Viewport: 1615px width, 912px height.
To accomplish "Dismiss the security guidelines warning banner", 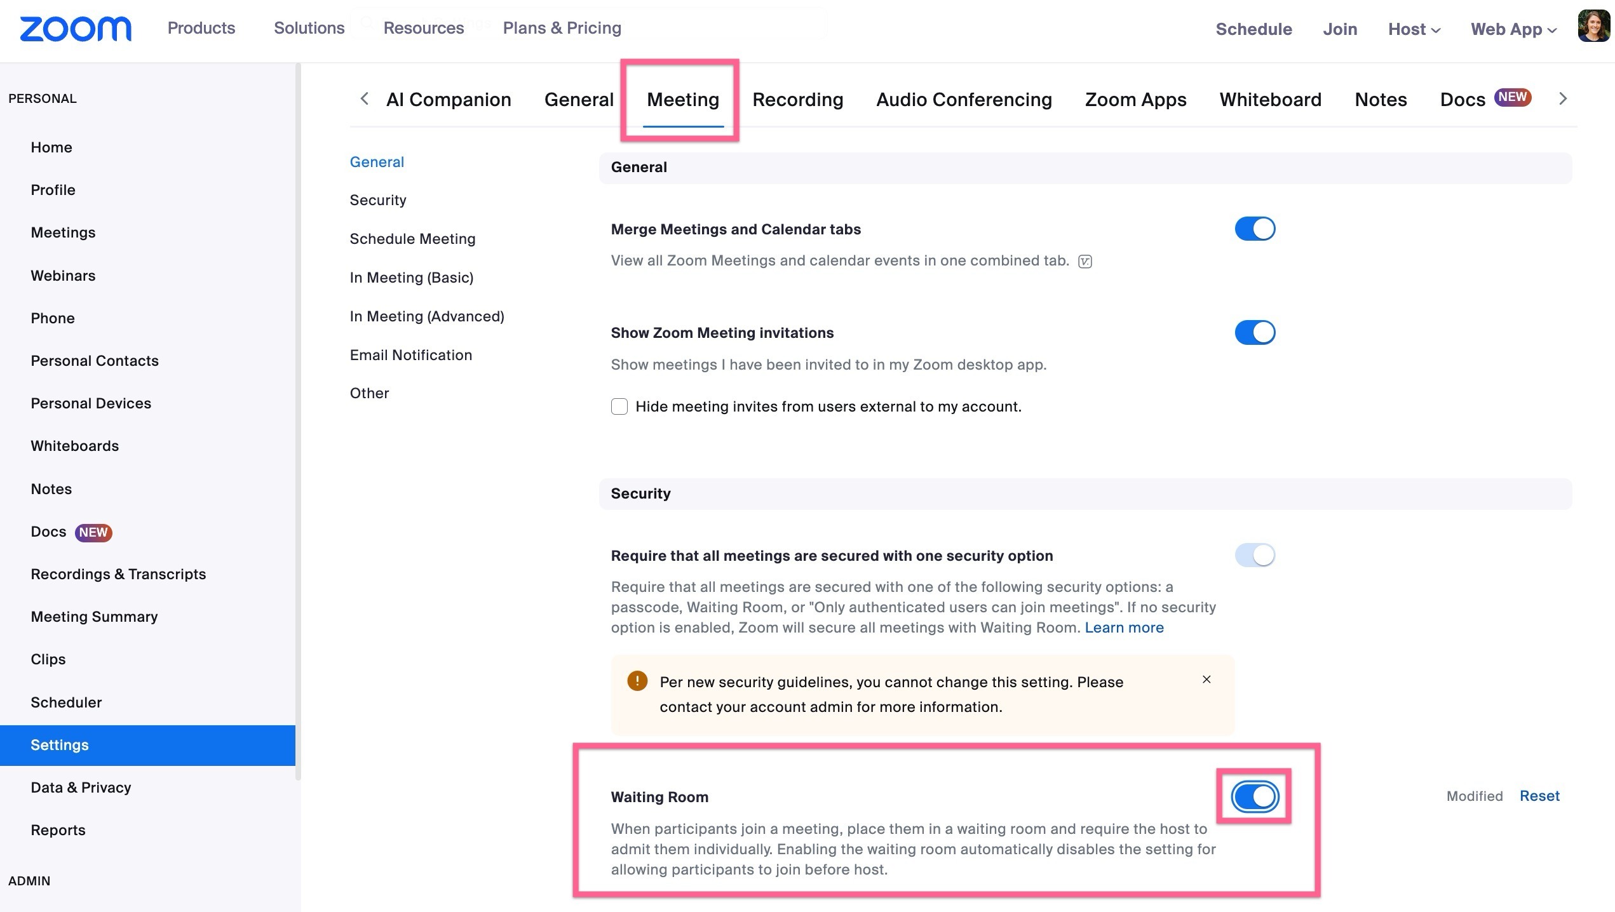I will (1206, 680).
